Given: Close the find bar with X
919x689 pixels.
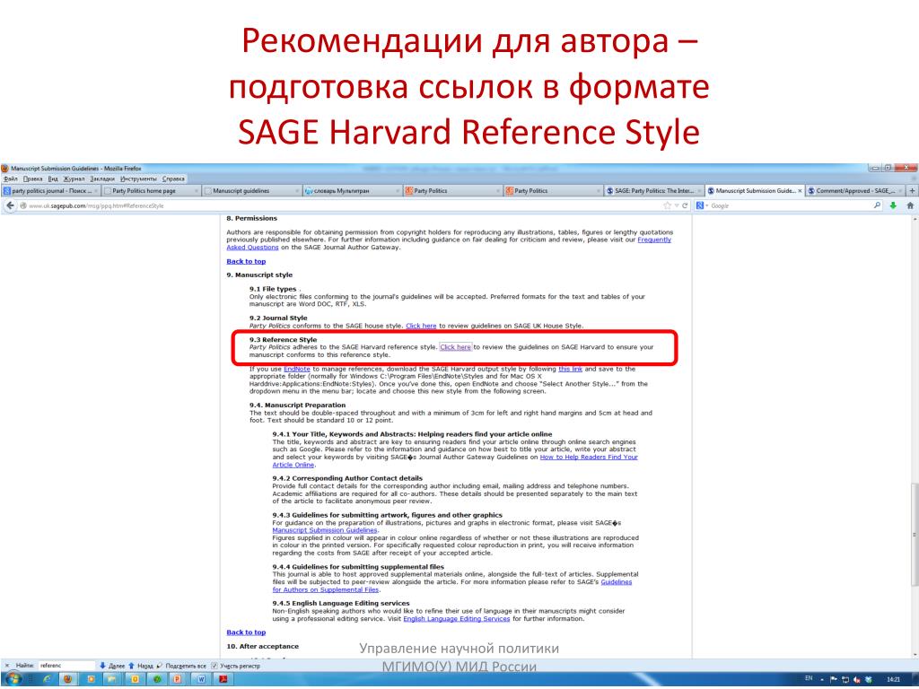Looking at the screenshot, I should click(x=7, y=666).
